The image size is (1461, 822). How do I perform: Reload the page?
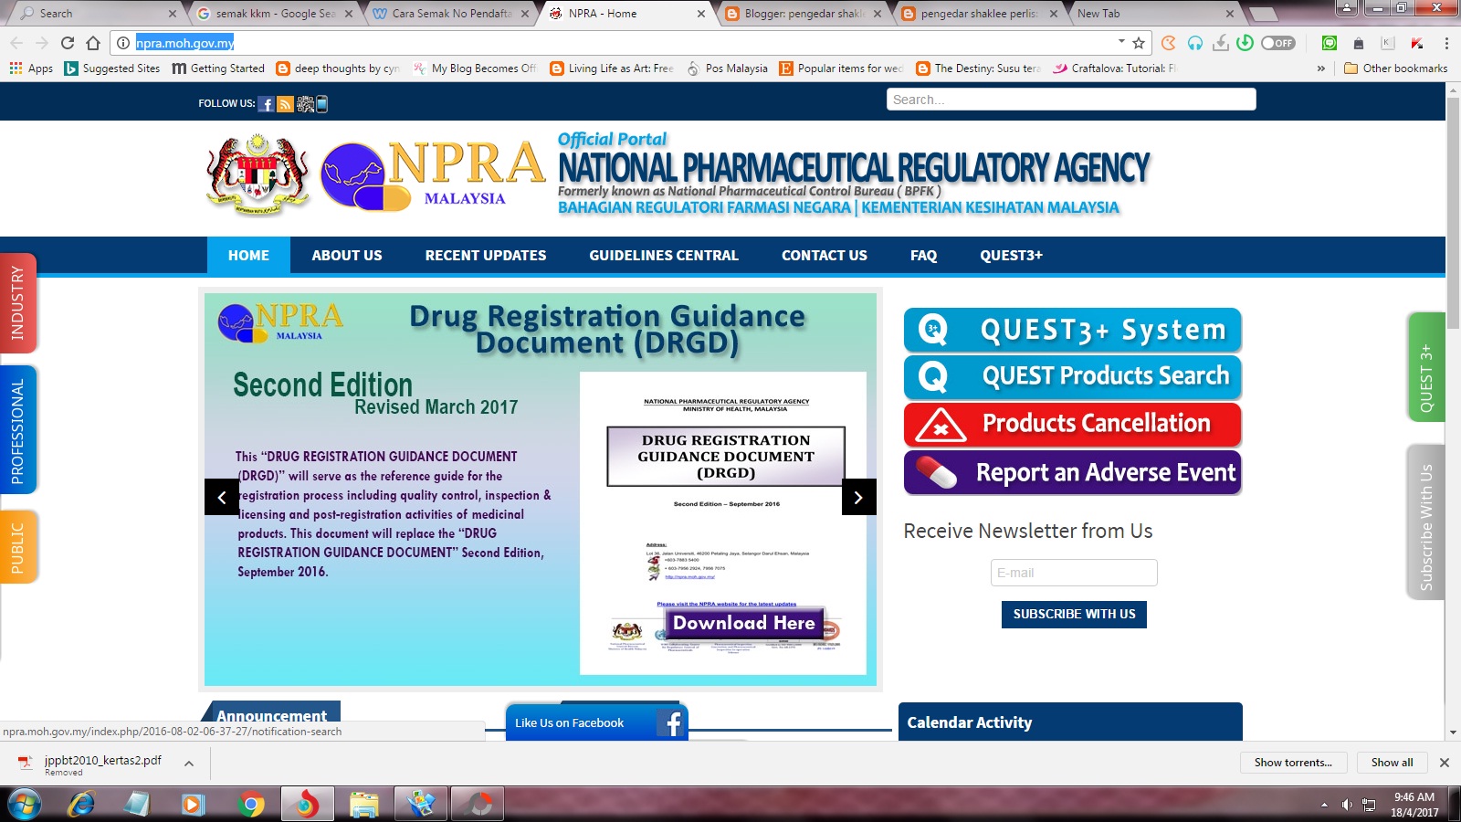(x=68, y=43)
